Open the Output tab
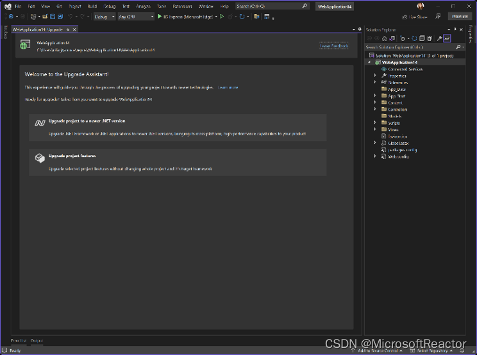Image resolution: width=477 pixels, height=355 pixels. (37, 341)
